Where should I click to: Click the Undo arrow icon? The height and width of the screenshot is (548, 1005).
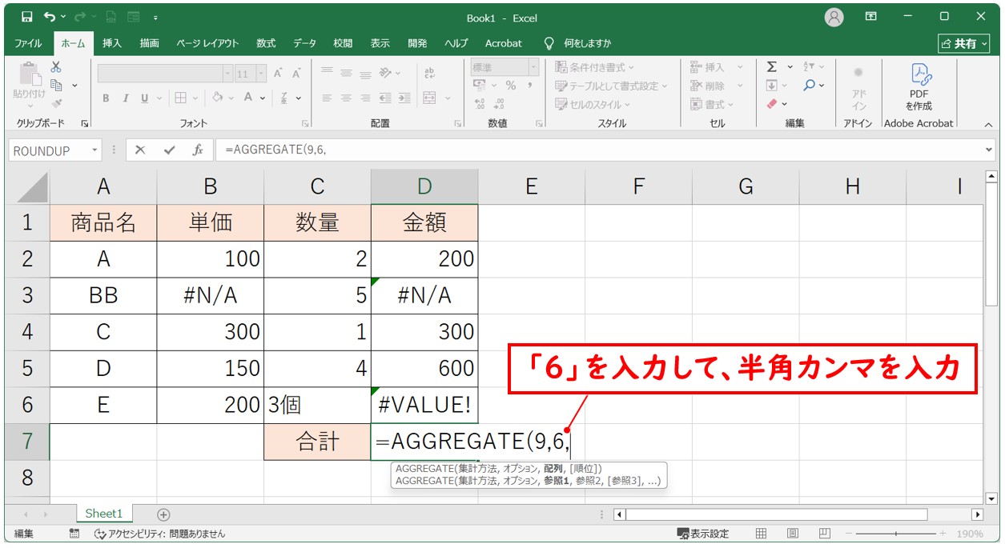pyautogui.click(x=50, y=17)
